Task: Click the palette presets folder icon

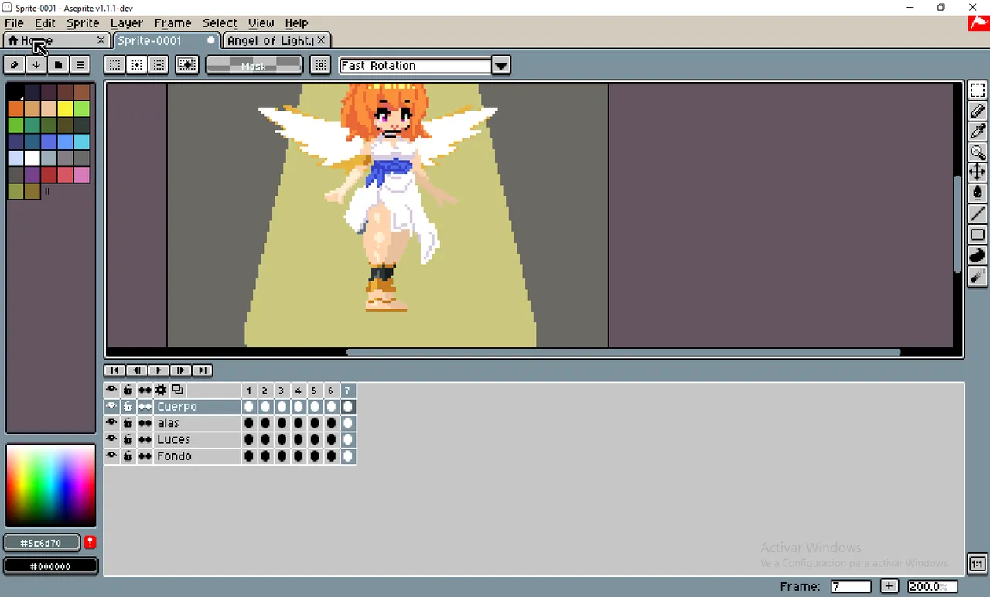Action: click(x=58, y=65)
